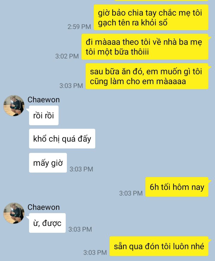Open Chaewon's upper profile picture
Screen dimensions: 215x261
(14, 105)
